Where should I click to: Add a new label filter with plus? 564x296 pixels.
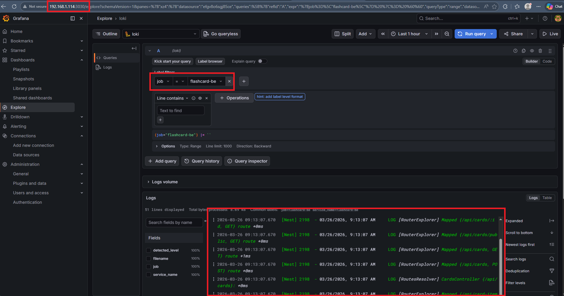(x=244, y=81)
